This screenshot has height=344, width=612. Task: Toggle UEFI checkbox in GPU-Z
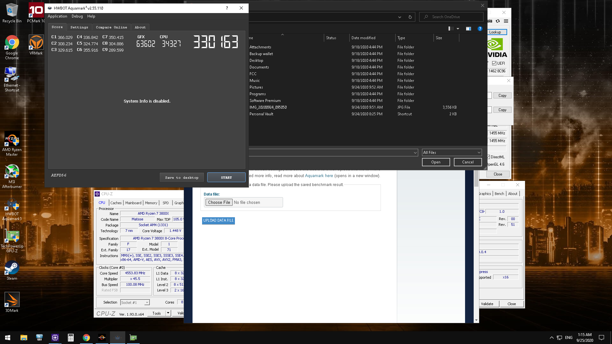tap(494, 63)
